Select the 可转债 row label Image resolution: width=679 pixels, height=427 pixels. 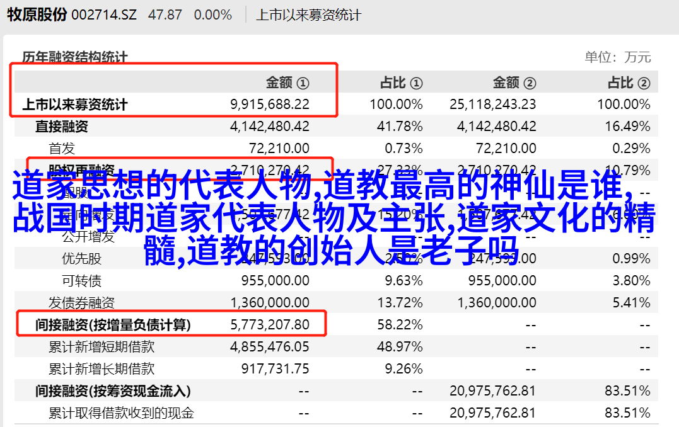pos(81,281)
